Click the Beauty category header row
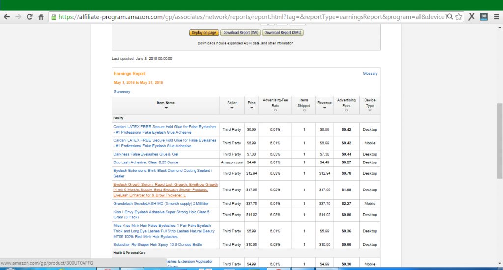The image size is (503, 270). coord(246,118)
